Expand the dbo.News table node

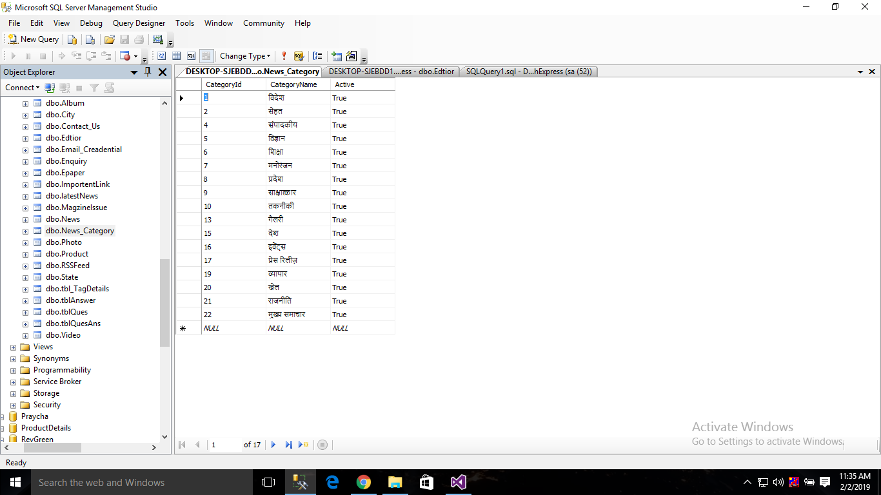25,219
